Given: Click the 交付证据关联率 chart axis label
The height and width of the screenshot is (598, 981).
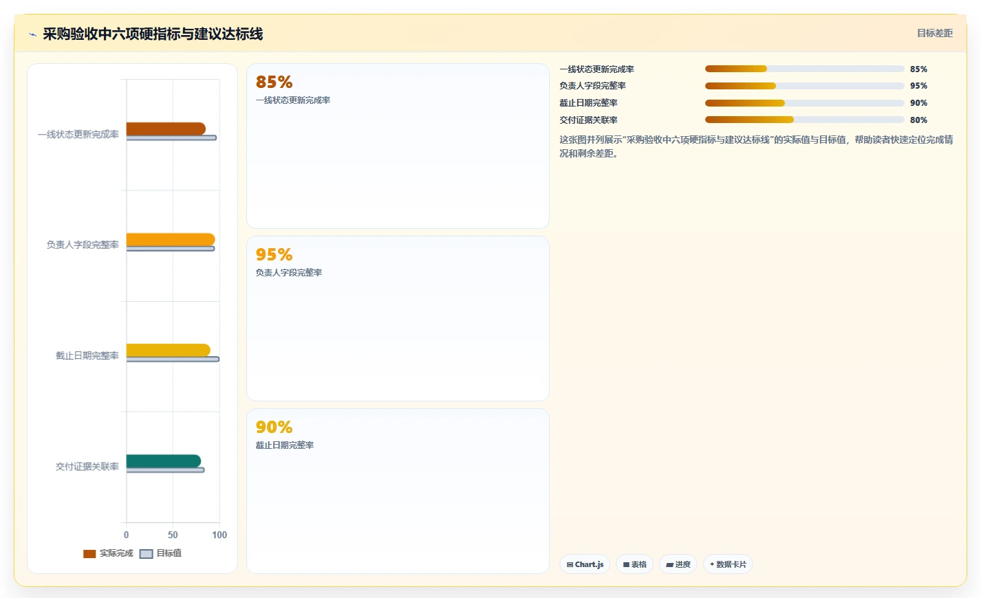Looking at the screenshot, I should point(87,467).
